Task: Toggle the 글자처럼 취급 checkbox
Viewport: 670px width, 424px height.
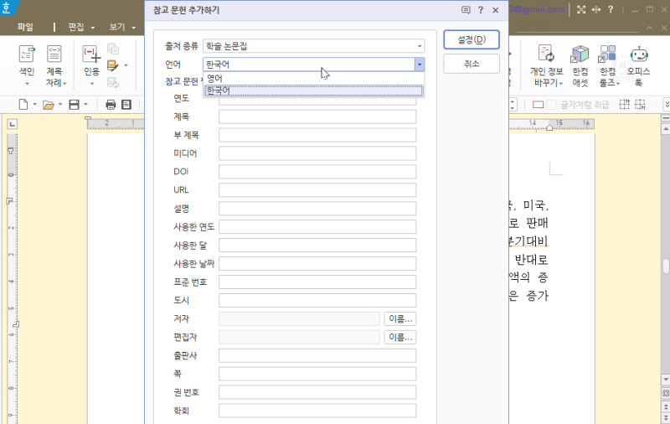Action: click(x=552, y=105)
